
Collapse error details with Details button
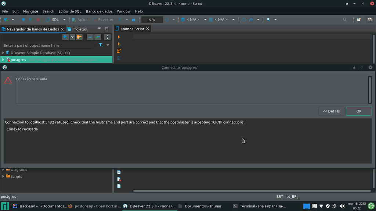[331, 111]
